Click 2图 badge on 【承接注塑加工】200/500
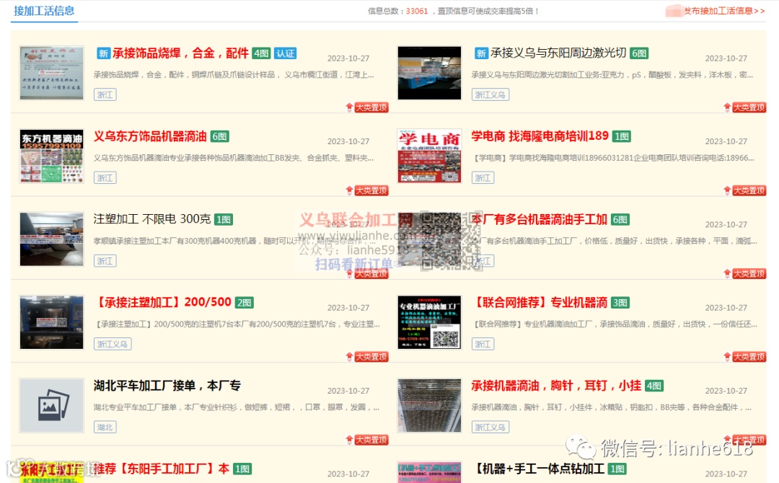Viewport: 779px width, 483px height. [244, 302]
